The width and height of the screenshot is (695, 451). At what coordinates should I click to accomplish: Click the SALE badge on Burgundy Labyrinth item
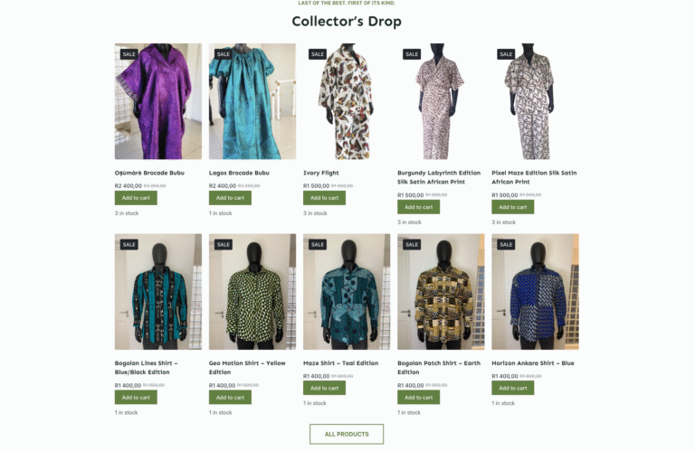[x=412, y=54]
